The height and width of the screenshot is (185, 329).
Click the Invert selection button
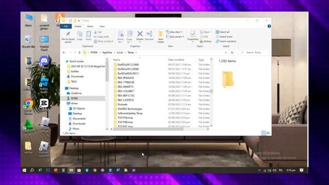tap(226, 41)
